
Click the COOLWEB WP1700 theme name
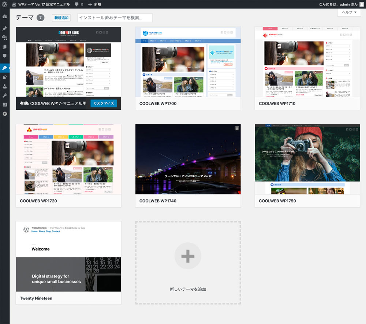point(158,103)
